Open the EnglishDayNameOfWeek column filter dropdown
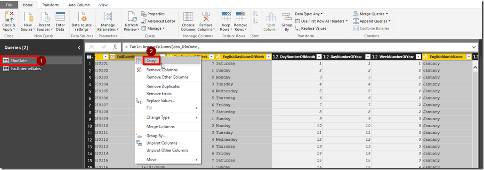The width and height of the screenshot is (484, 170). click(268, 57)
